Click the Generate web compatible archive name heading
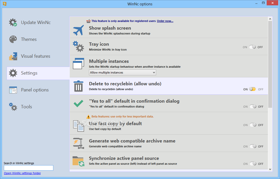280x179 pixels. [132, 141]
